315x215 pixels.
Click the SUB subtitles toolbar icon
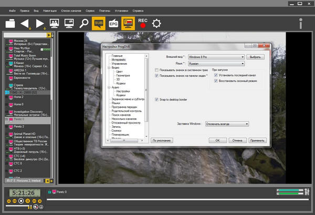tap(98, 23)
